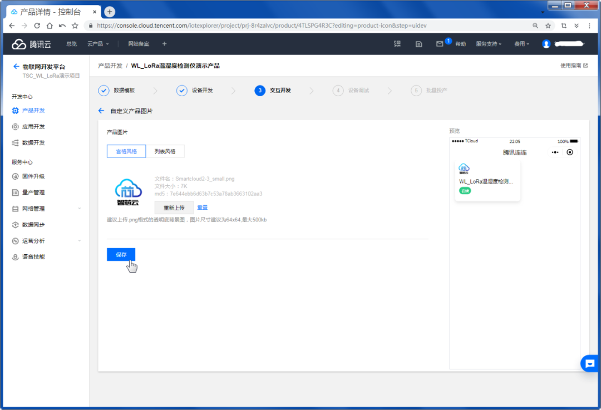Click back arrow beside 自定义产品图片

coord(101,111)
